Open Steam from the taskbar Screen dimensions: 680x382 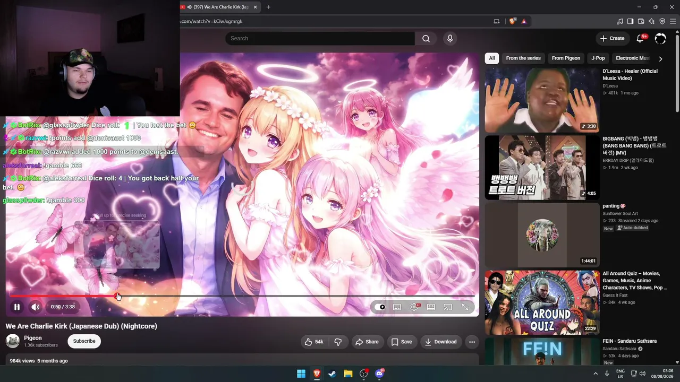pyautogui.click(x=332, y=374)
